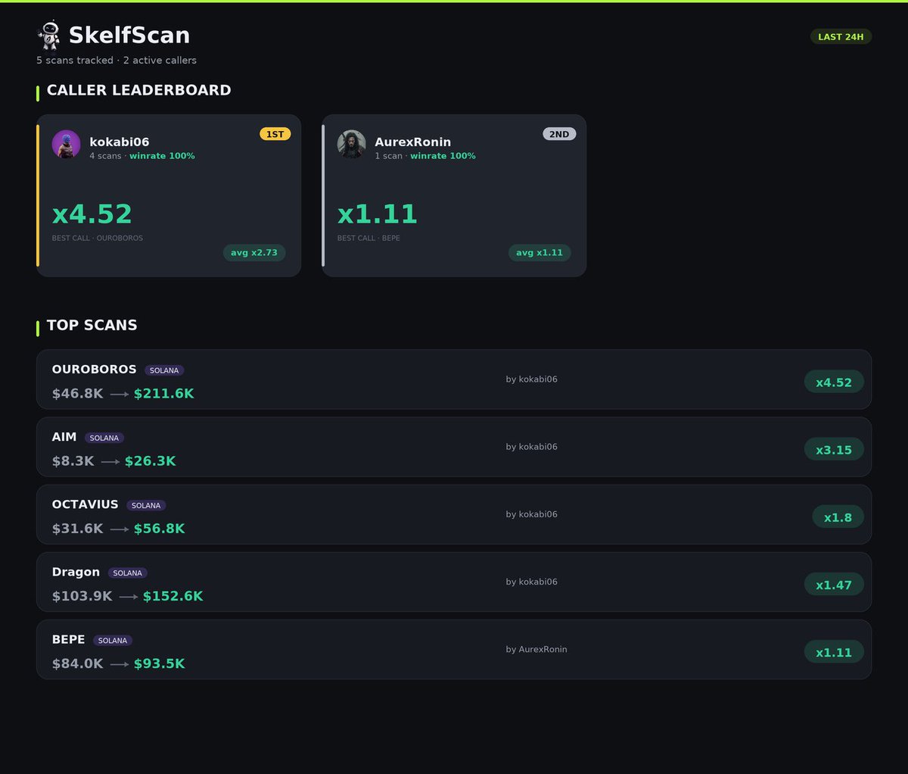Click the LAST 24H badge
The width and height of the screenshot is (908, 774).
(841, 36)
